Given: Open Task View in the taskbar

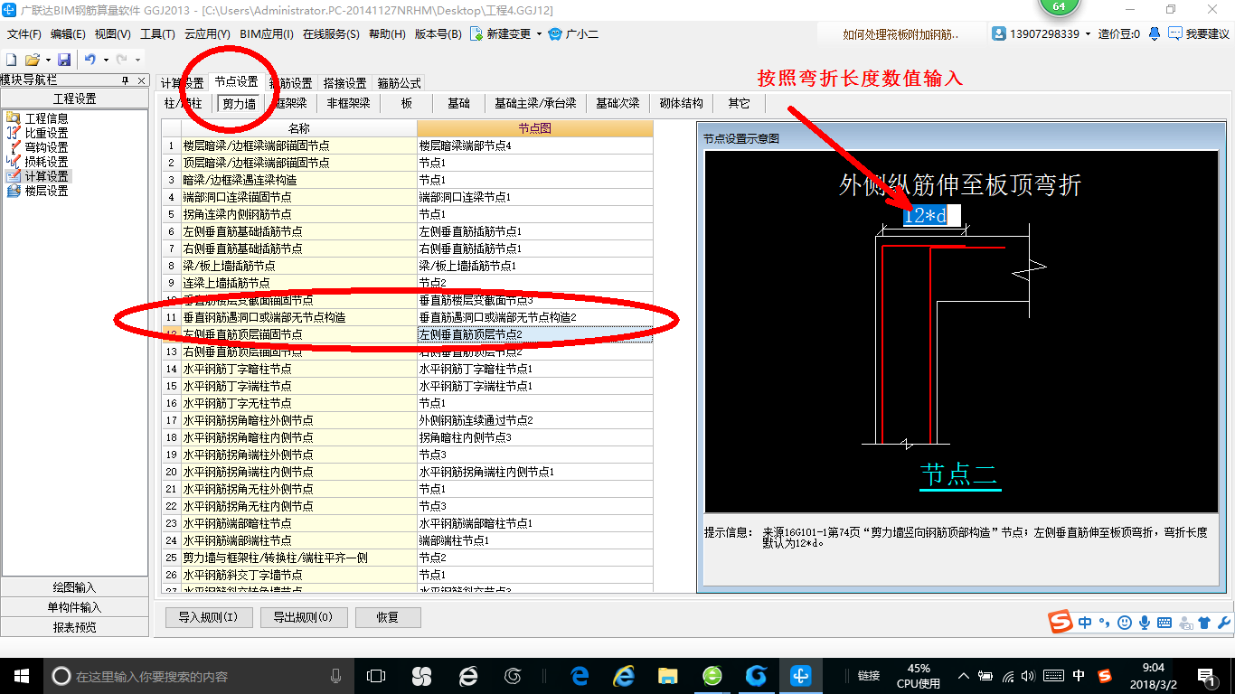Looking at the screenshot, I should pos(376,676).
